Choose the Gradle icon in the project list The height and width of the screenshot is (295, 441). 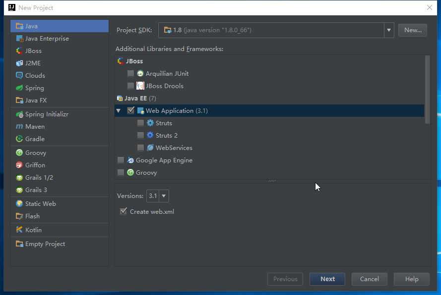click(19, 139)
